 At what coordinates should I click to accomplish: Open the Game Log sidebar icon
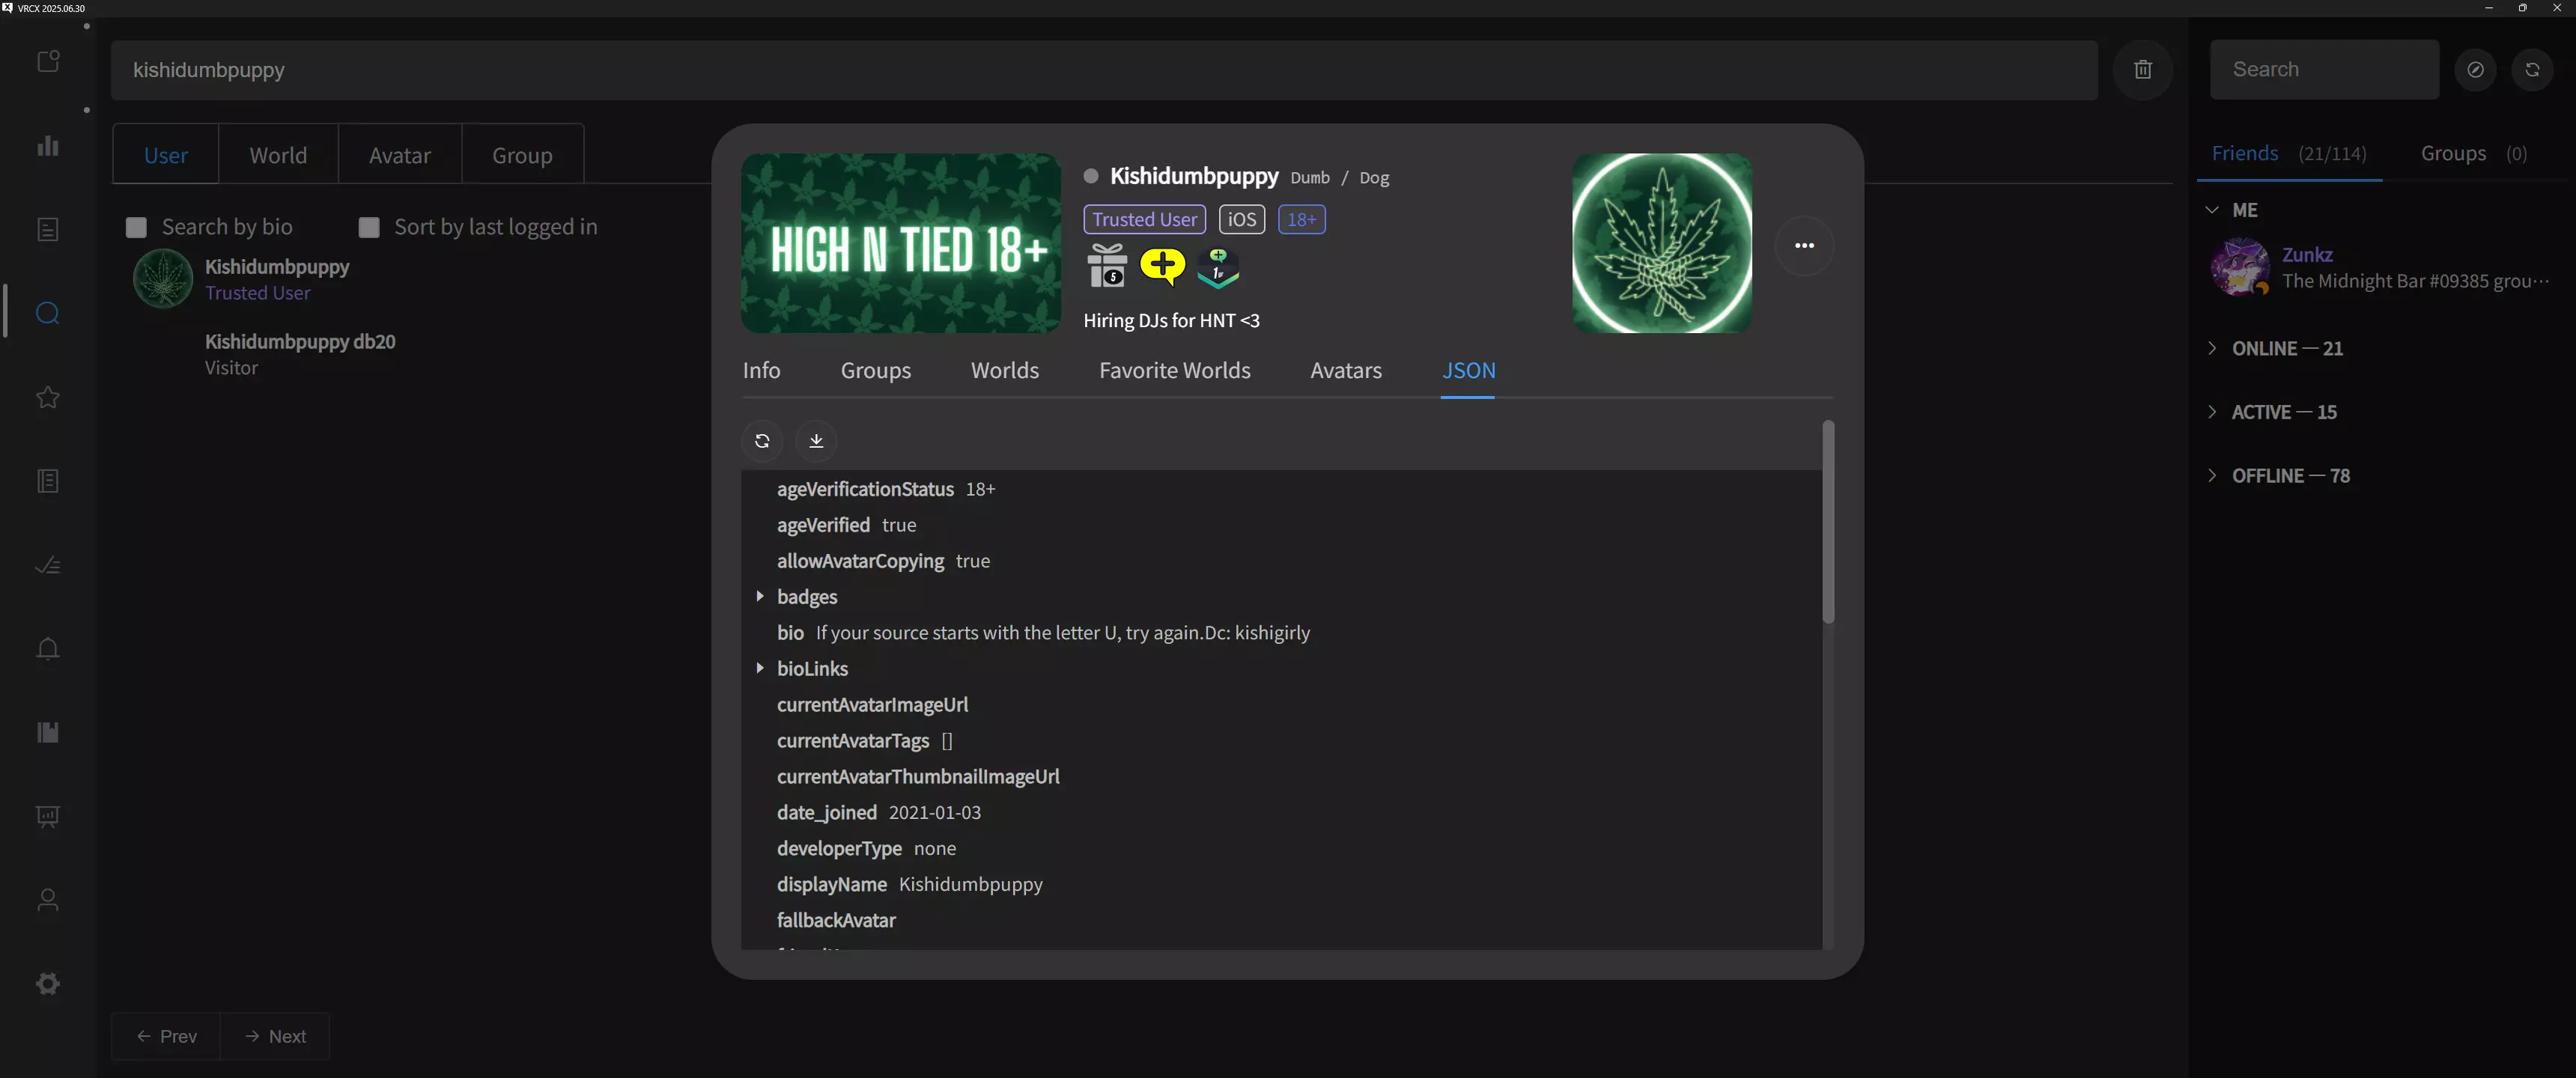48,230
